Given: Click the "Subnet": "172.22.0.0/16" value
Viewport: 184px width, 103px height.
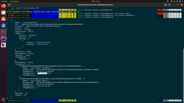Looking at the screenshot, I should [43, 43].
